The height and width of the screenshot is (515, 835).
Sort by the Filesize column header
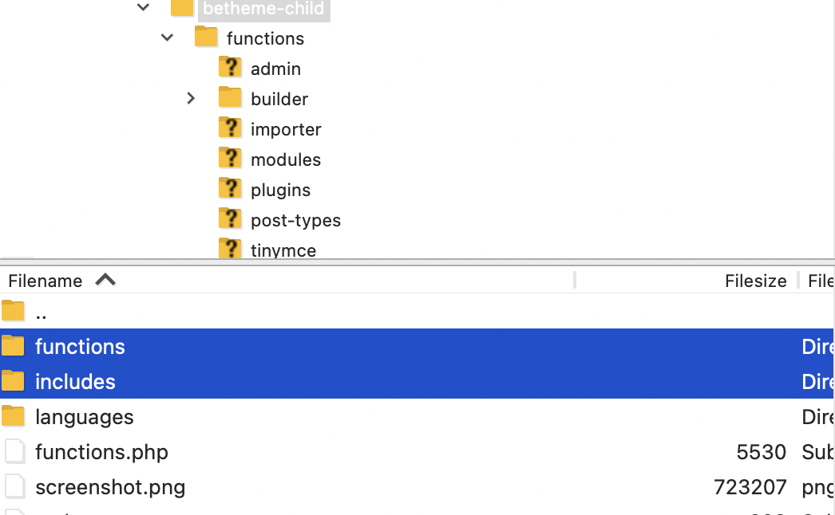tap(755, 281)
